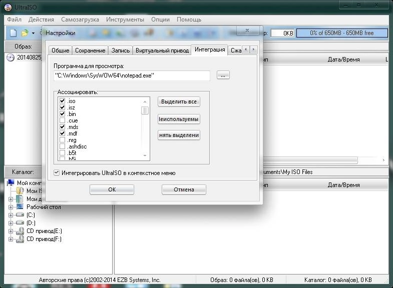Click the My Computer icon in catalog tree

coord(11,182)
